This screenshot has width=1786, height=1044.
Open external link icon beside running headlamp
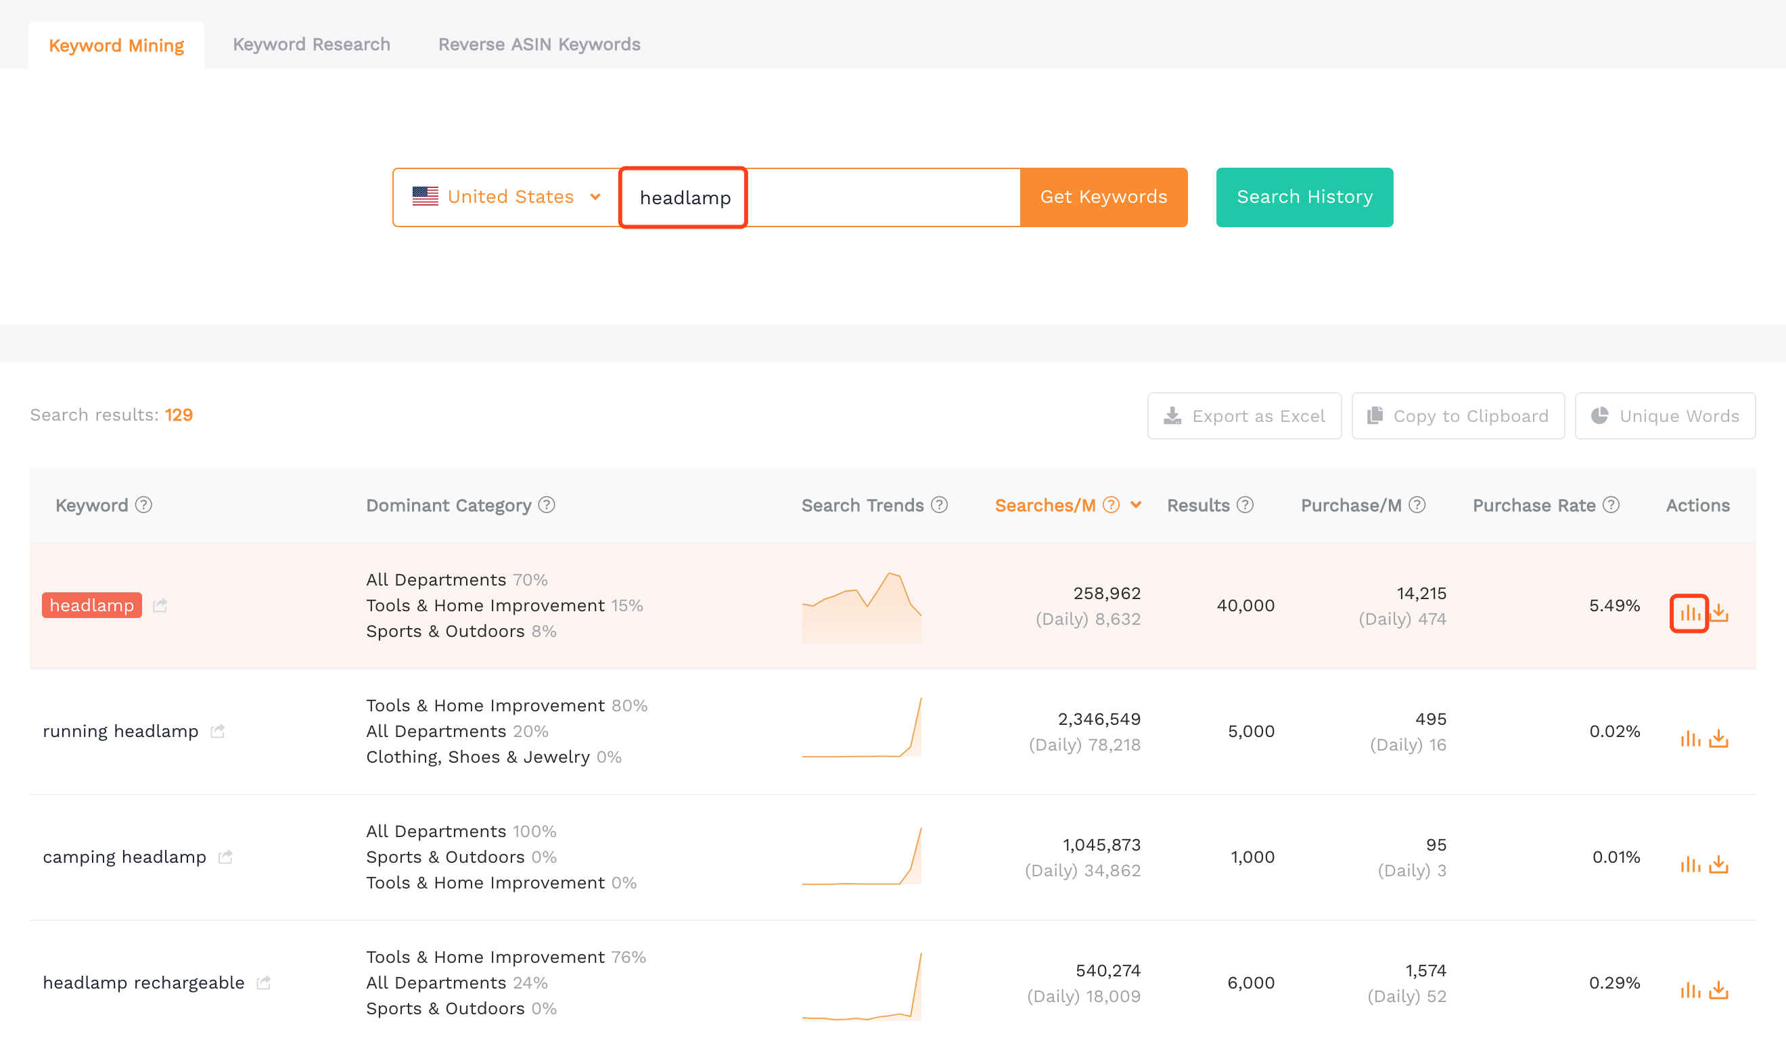click(218, 731)
